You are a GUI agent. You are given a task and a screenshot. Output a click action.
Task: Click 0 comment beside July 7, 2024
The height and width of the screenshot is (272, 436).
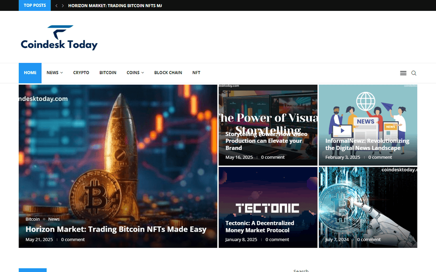pos(369,239)
